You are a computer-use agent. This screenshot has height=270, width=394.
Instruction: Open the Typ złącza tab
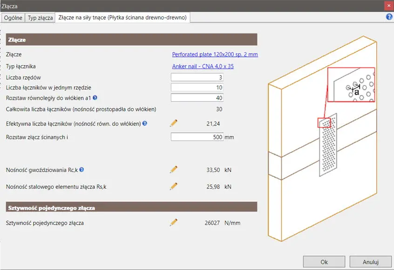[40, 18]
